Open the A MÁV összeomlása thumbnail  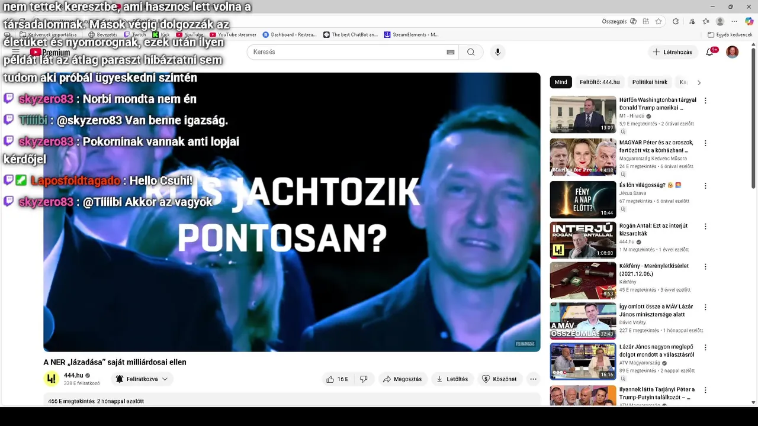click(x=583, y=321)
